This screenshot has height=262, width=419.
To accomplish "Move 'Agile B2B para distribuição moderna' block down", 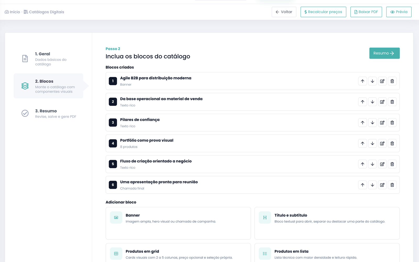I will (372, 81).
